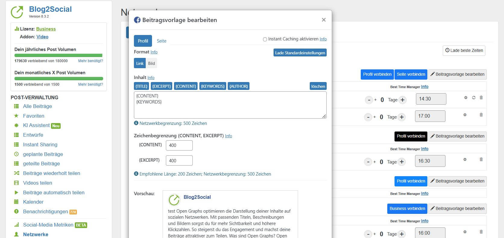Open Favoriten via the star icon
This screenshot has height=238, width=504.
(x=16, y=116)
